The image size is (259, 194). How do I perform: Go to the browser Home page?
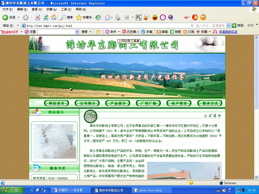point(53,17)
